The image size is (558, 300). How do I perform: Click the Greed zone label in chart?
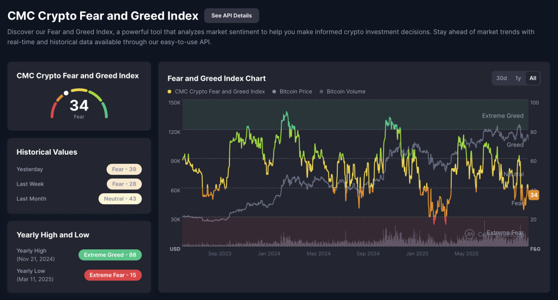click(515, 145)
